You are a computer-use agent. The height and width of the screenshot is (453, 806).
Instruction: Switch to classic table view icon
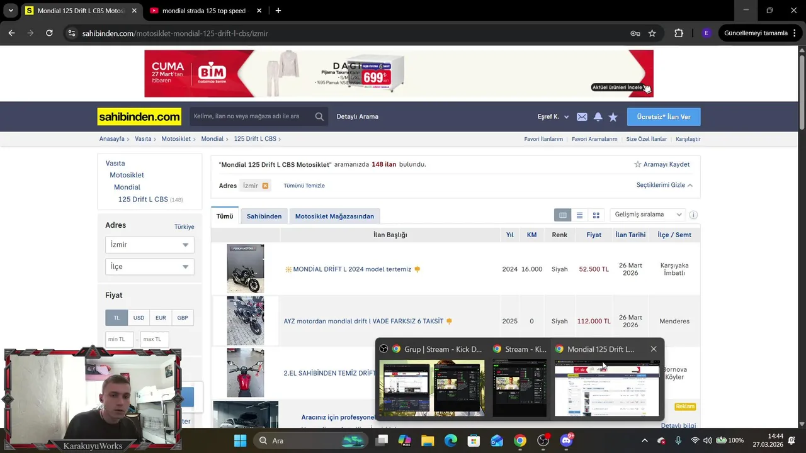point(562,215)
